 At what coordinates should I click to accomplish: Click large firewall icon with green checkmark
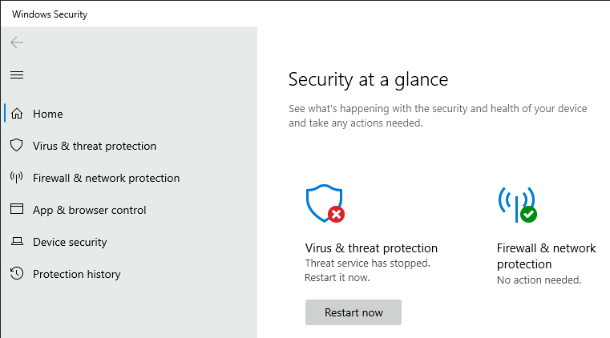pos(516,204)
